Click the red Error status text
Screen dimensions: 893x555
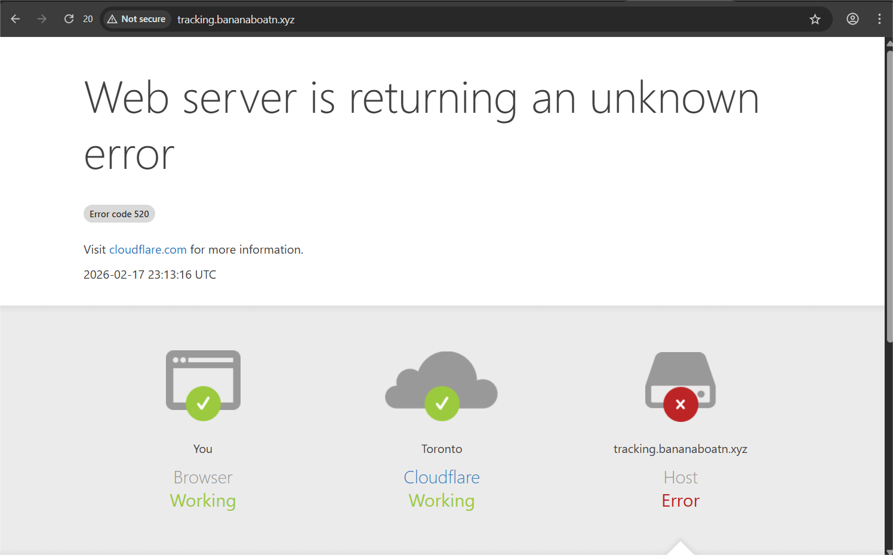[x=680, y=501]
